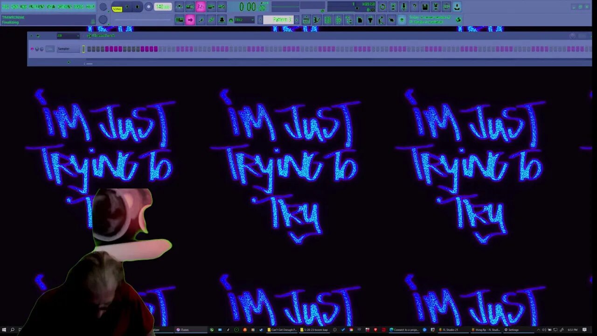The image size is (597, 336).
Task: Open the Sampler channel button
Action: point(68,49)
